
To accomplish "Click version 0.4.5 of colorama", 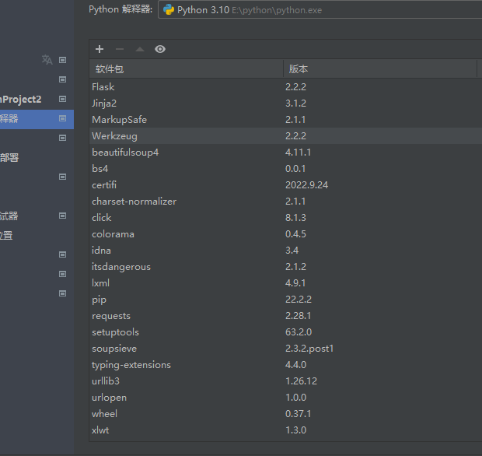I will 295,234.
